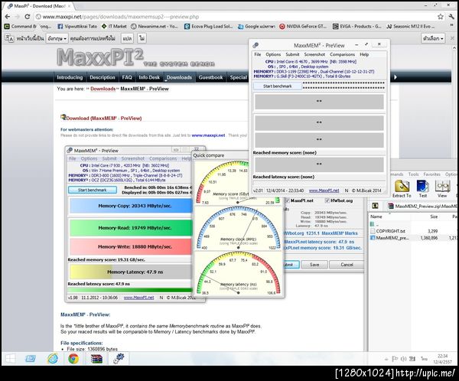Screen dimensions: 459x381
Task: Select MaxxMEM2_pre... file in WinRAR
Action: click(392, 238)
